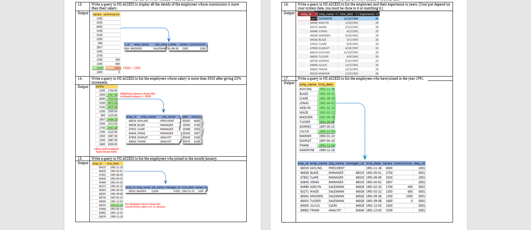Select the yellow commission column header

point(111,14)
